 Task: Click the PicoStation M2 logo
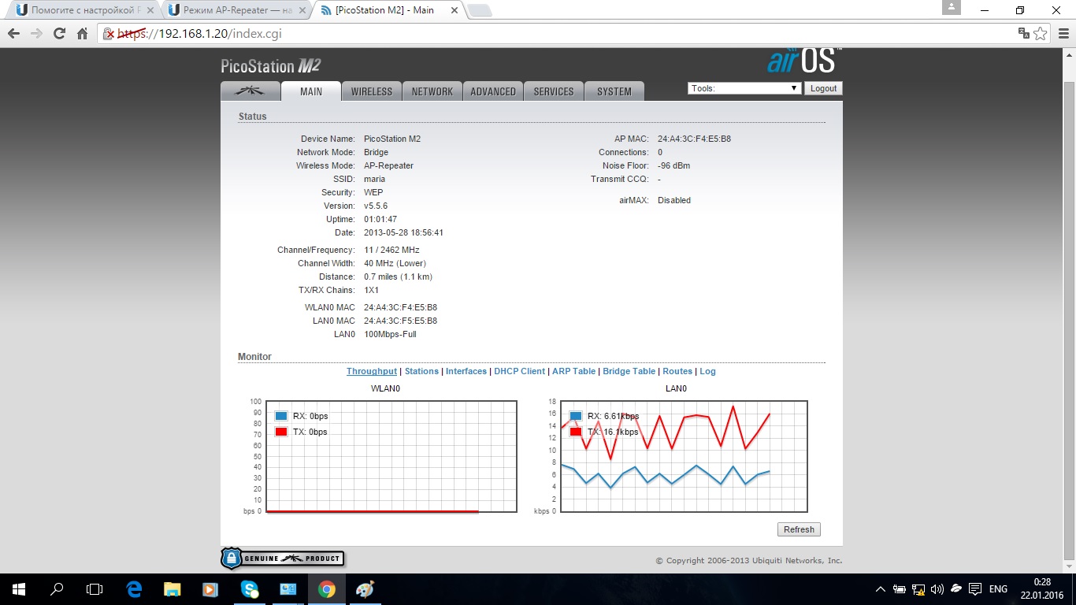[x=270, y=66]
